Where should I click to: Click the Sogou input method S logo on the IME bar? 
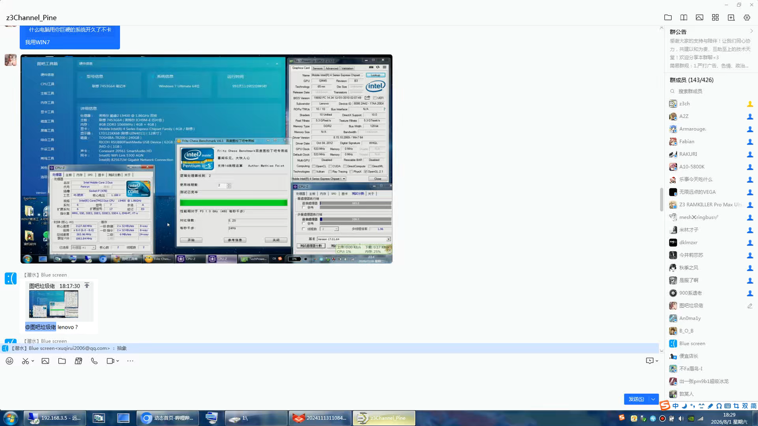[x=665, y=405]
